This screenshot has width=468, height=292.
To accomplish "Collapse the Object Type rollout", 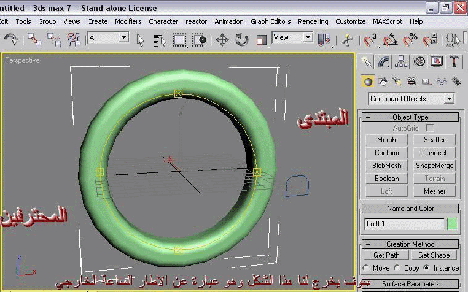I will (x=410, y=117).
